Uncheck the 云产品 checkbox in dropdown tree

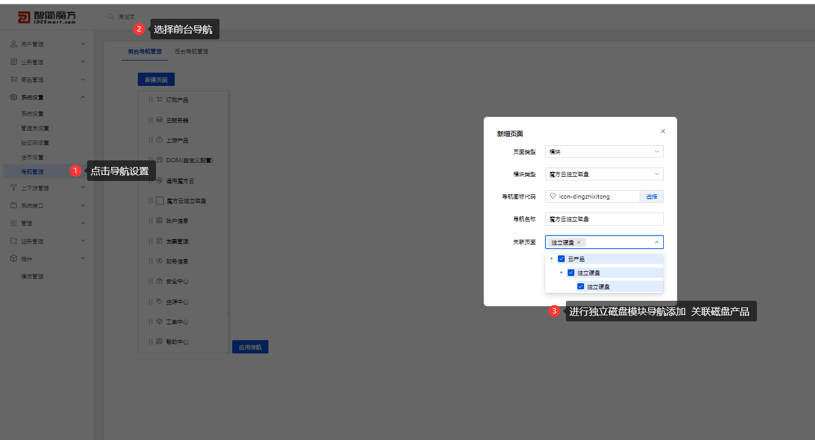(562, 259)
